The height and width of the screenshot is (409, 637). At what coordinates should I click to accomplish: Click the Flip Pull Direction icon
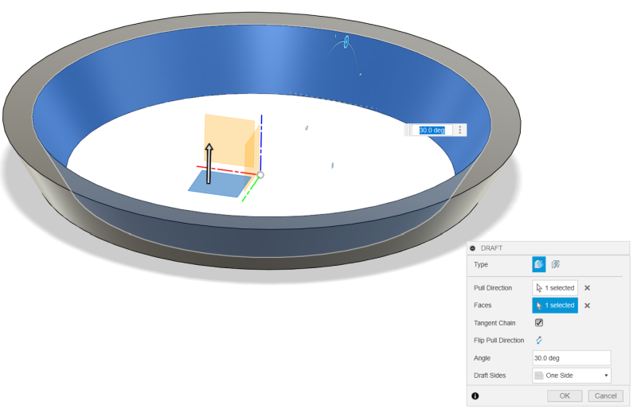(x=539, y=341)
